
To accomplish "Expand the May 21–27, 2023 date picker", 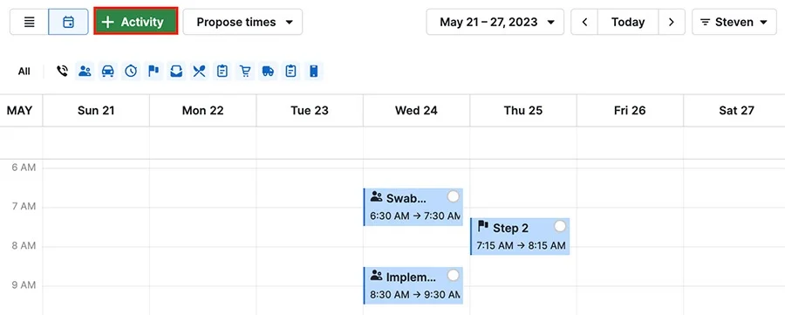I will (x=495, y=22).
